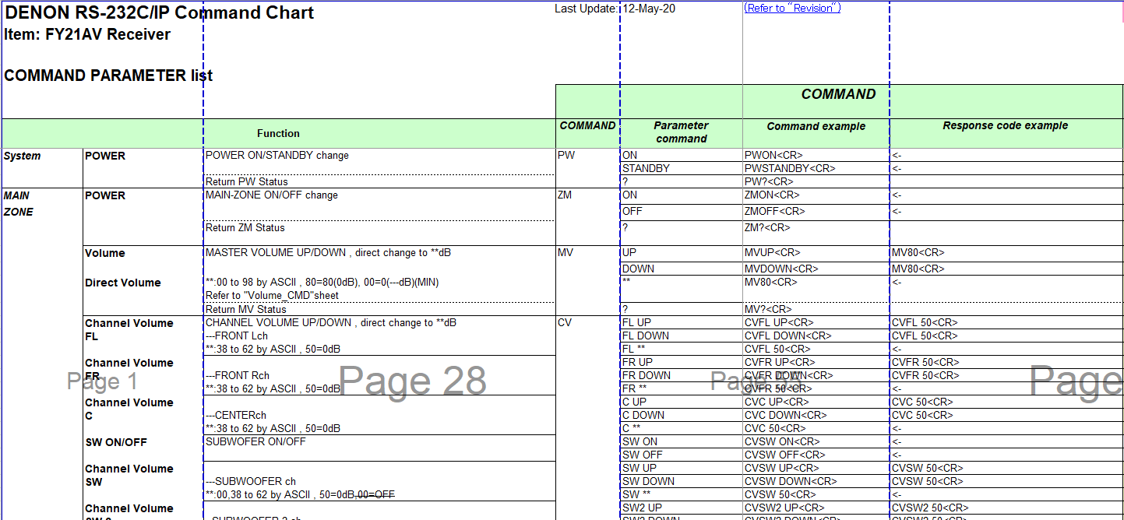1124x520 pixels.
Task: Click the 'CVSW UP<CR>' example cell
Action: pyautogui.click(x=816, y=468)
